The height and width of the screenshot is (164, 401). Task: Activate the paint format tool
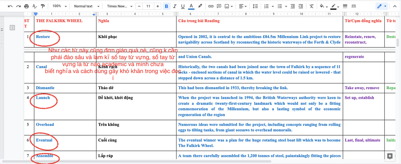pos(42,6)
